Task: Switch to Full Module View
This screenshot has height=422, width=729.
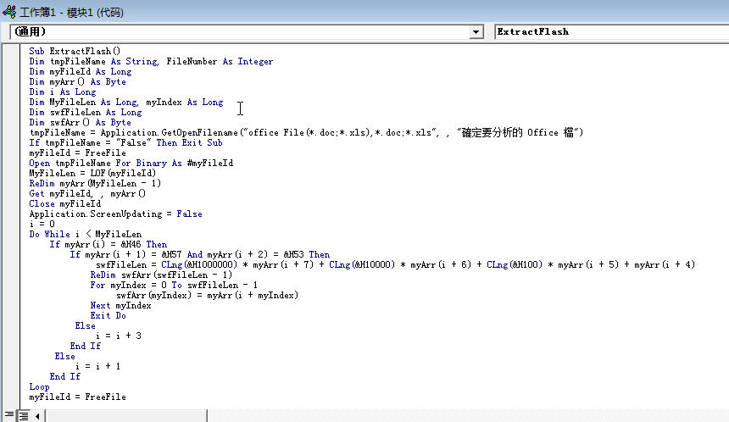Action: pyautogui.click(x=24, y=415)
